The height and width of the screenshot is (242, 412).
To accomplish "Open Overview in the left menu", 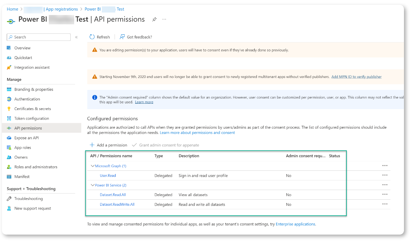I will pyautogui.click(x=22, y=48).
